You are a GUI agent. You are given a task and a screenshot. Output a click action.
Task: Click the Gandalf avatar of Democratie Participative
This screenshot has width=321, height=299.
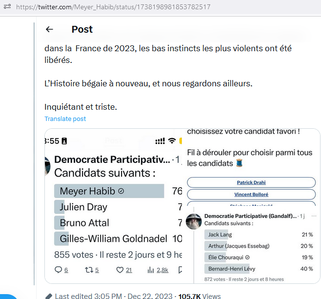pos(194,221)
